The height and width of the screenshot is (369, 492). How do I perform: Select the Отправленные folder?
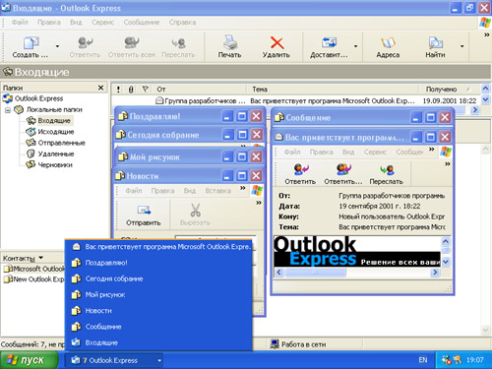[x=61, y=143]
